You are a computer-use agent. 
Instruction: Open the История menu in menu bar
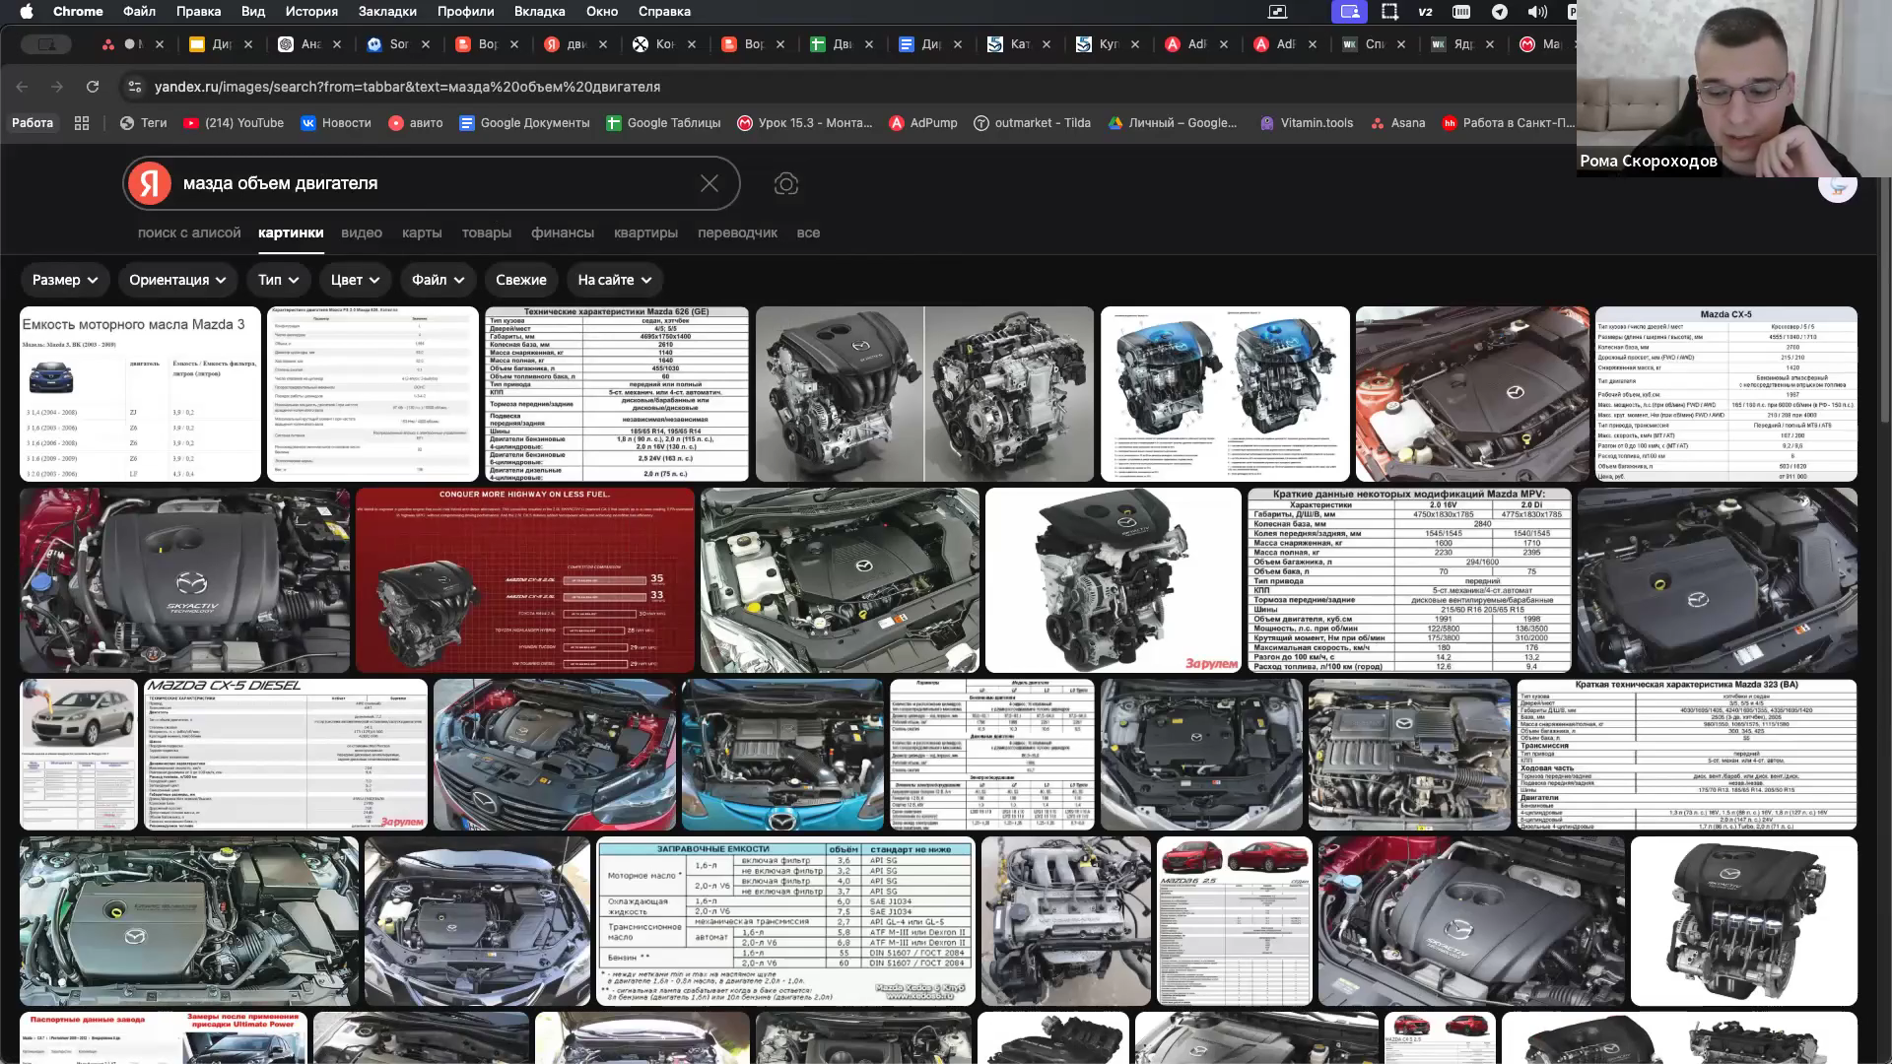coord(311,12)
